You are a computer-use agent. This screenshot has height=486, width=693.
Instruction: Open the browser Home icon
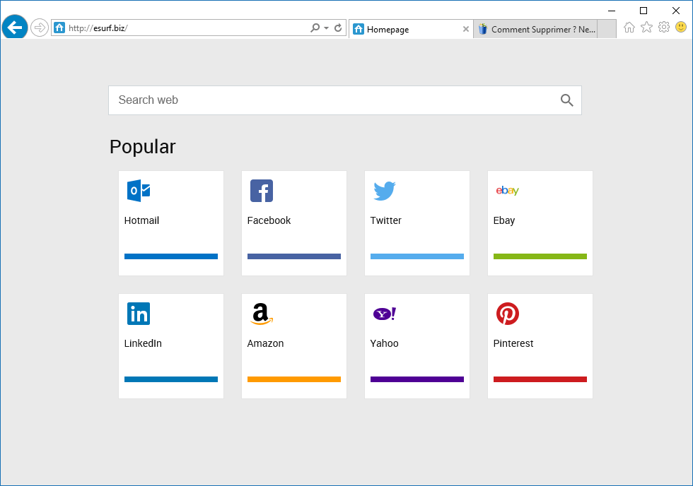click(629, 28)
